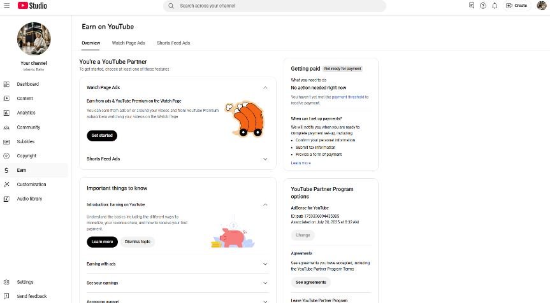Click the Earn dollar sign icon

[x=6, y=170]
